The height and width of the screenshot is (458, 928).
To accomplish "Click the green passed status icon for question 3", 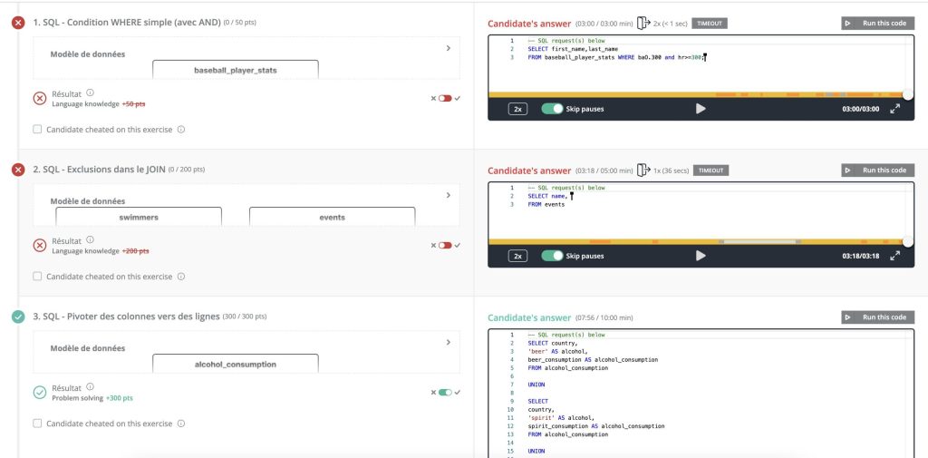I will (18, 317).
